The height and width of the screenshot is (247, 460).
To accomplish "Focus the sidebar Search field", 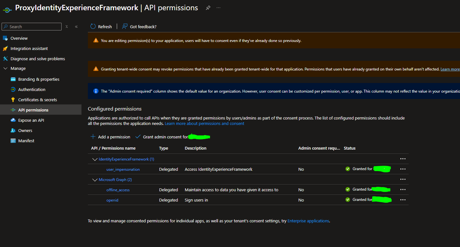I will pyautogui.click(x=31, y=27).
